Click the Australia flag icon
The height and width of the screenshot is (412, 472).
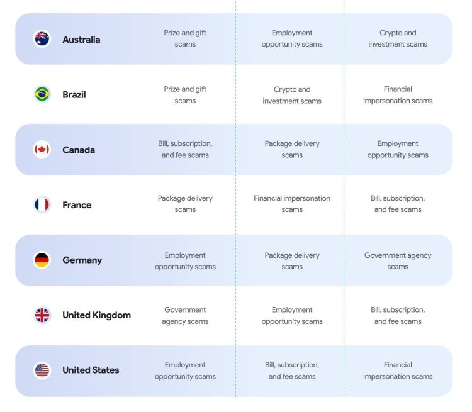pyautogui.click(x=42, y=39)
